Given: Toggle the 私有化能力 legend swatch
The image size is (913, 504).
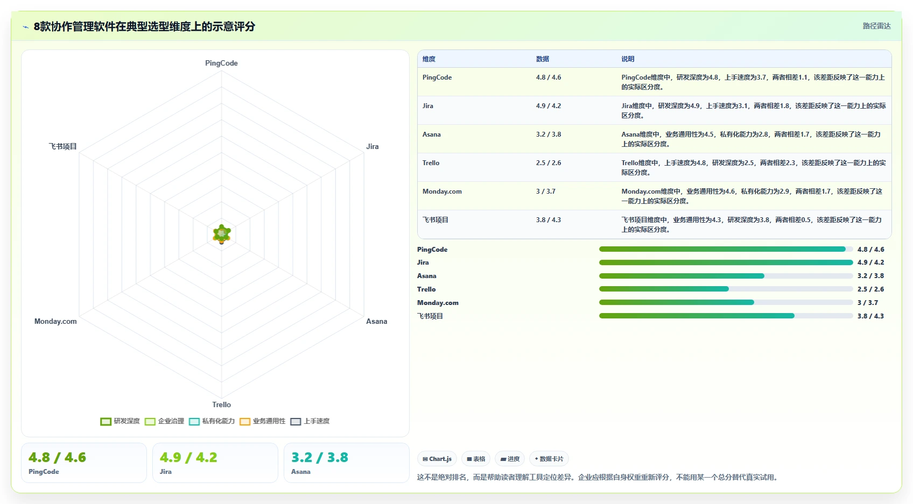Looking at the screenshot, I should tap(194, 421).
